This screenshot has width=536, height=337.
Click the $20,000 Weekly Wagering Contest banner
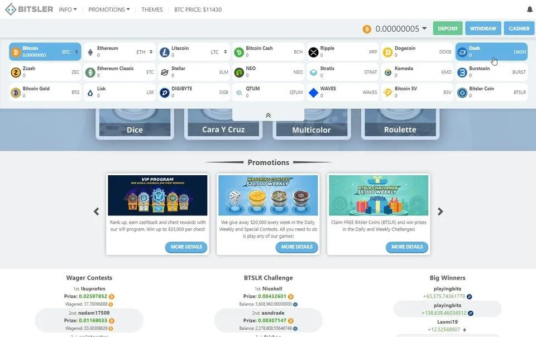tap(268, 195)
